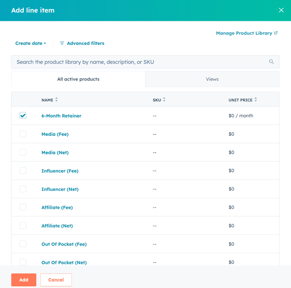The image size is (291, 288).
Task: Sort products by Name column arrows
Action: pyautogui.click(x=56, y=100)
